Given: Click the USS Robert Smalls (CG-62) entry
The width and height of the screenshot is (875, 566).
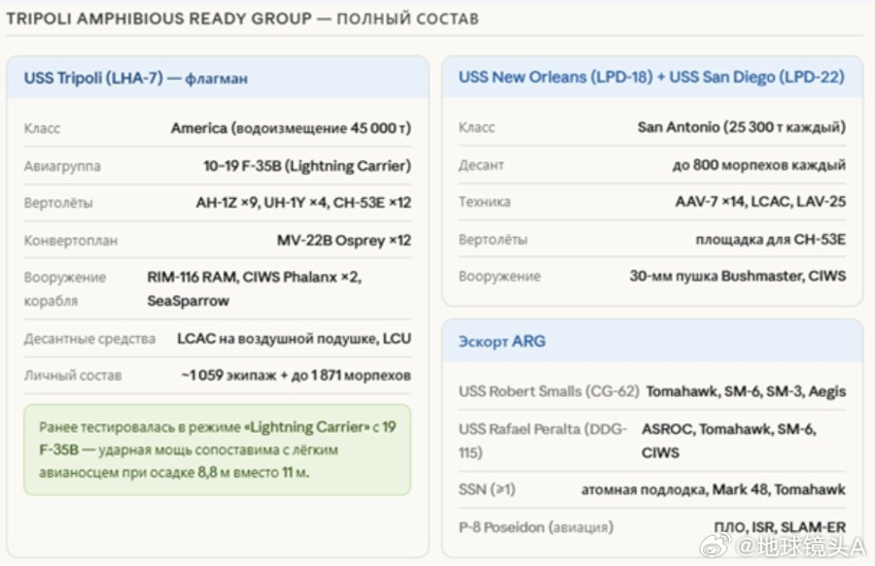Looking at the screenshot, I should (x=548, y=391).
